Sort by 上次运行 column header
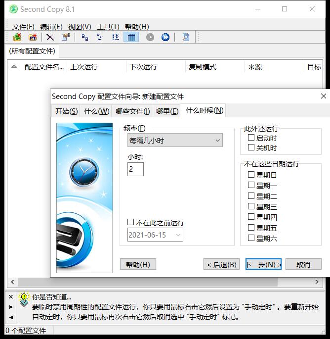This screenshot has width=330, height=339. click(x=96, y=67)
